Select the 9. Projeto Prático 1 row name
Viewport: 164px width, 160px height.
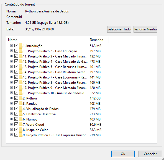[55, 135]
